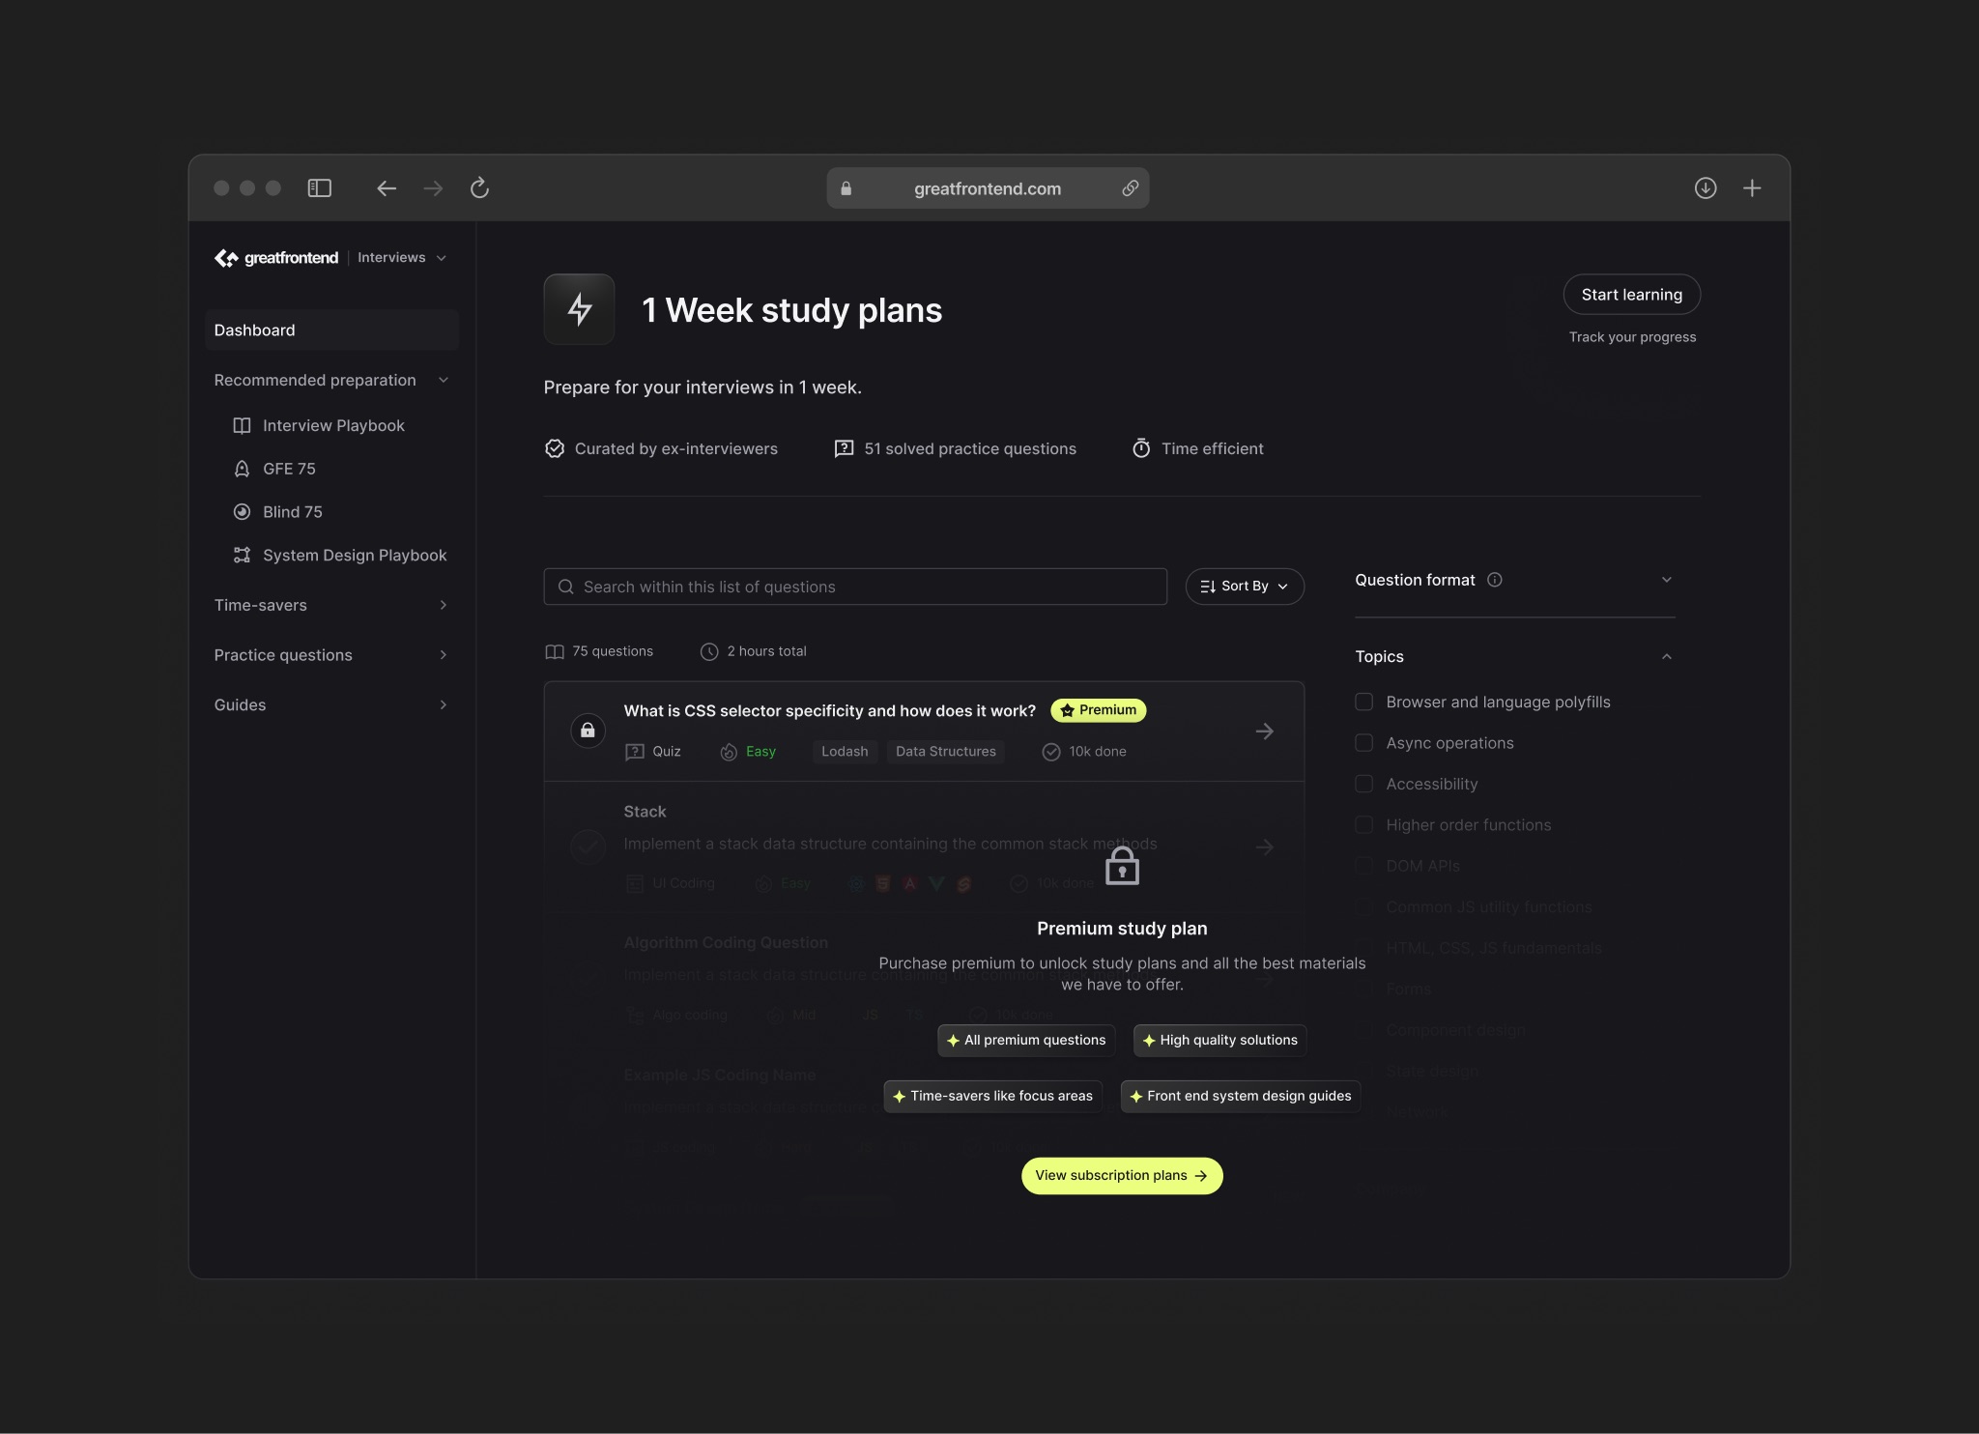The height and width of the screenshot is (1434, 1979).
Task: Open downloads via the download circle icon
Action: [1706, 188]
